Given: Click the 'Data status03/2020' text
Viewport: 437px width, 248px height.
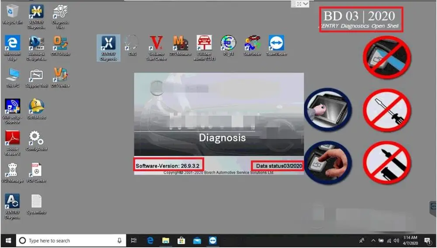Looking at the screenshot, I should (279, 166).
